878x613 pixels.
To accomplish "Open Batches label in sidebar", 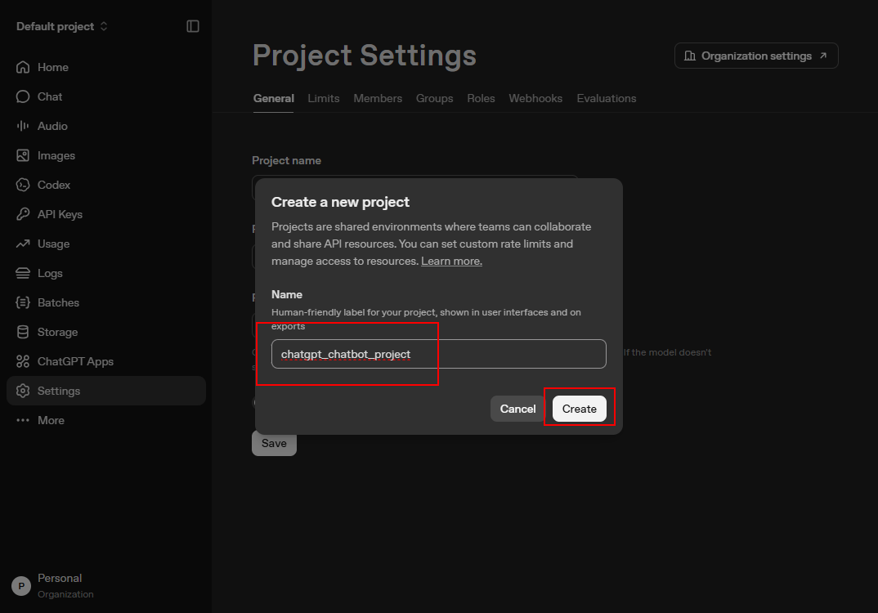I will (x=58, y=303).
